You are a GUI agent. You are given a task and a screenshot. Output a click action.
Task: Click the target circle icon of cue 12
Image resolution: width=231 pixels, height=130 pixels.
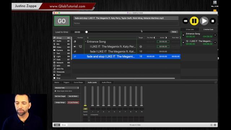[141, 47]
